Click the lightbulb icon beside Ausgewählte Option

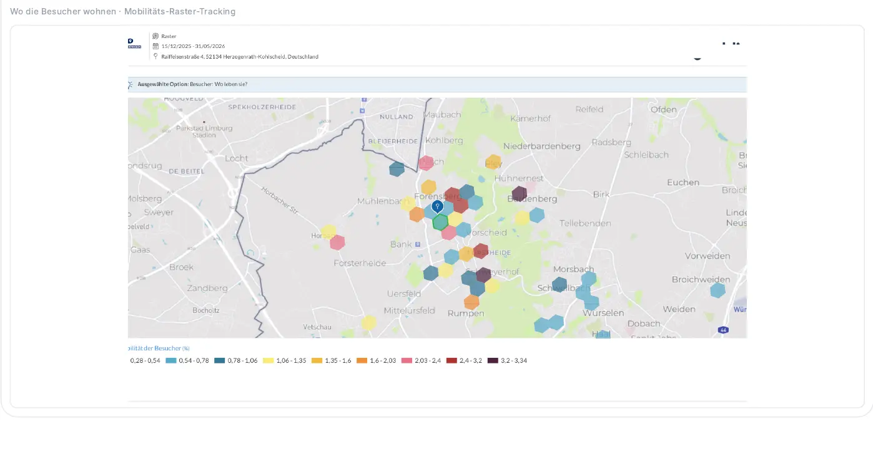130,84
